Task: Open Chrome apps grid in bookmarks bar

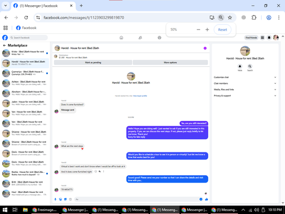Action: coord(6,28)
